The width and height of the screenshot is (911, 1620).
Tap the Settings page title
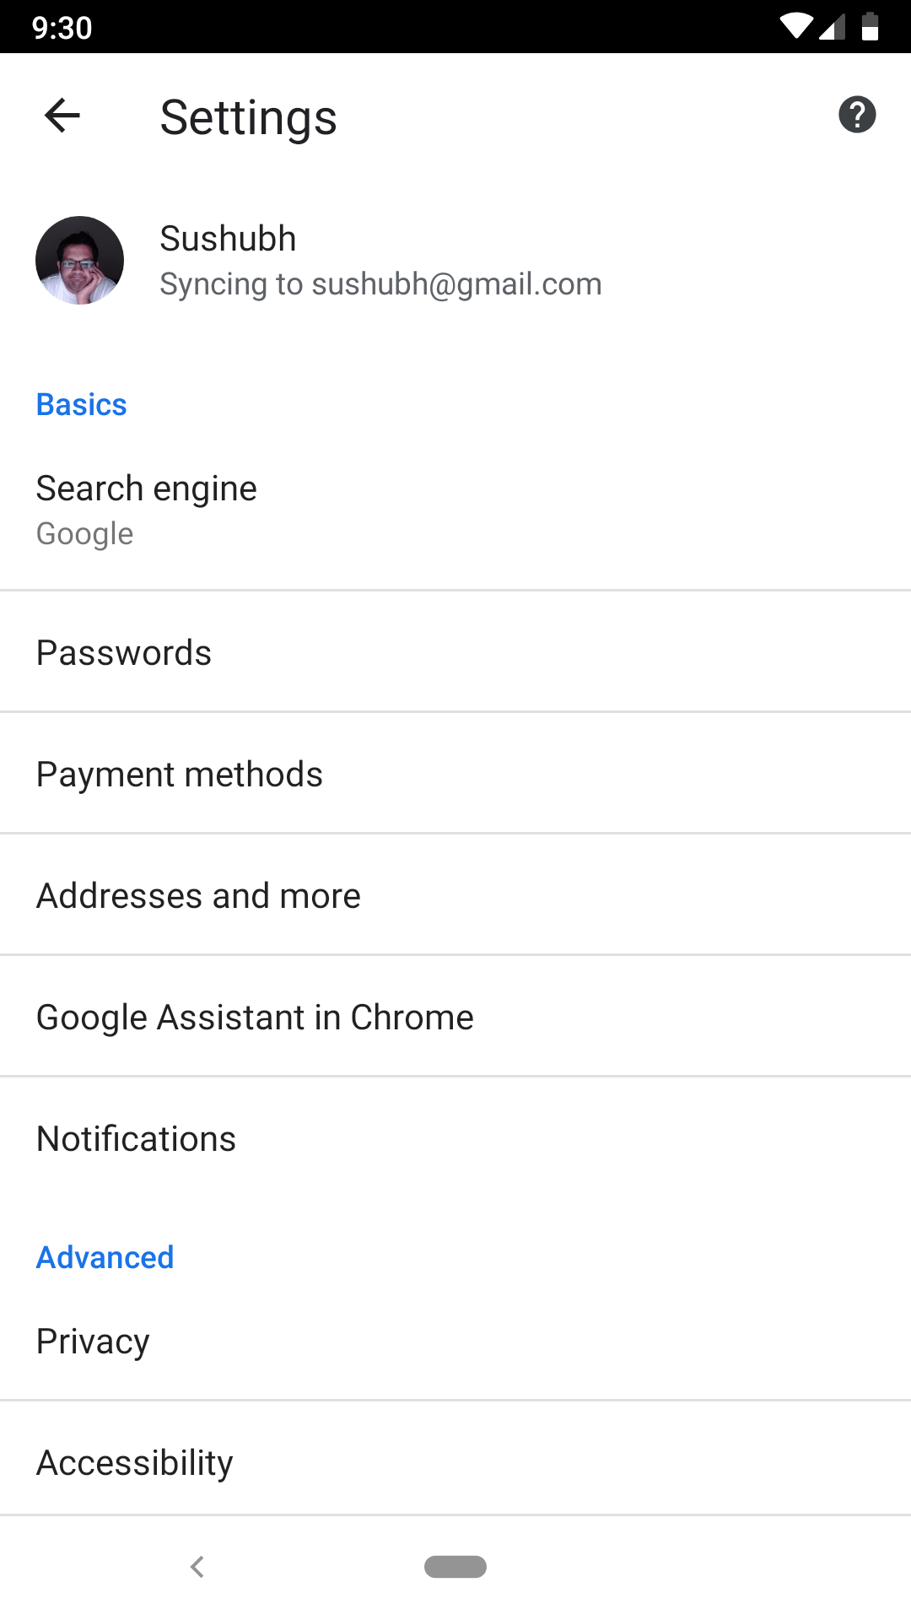[x=248, y=117]
